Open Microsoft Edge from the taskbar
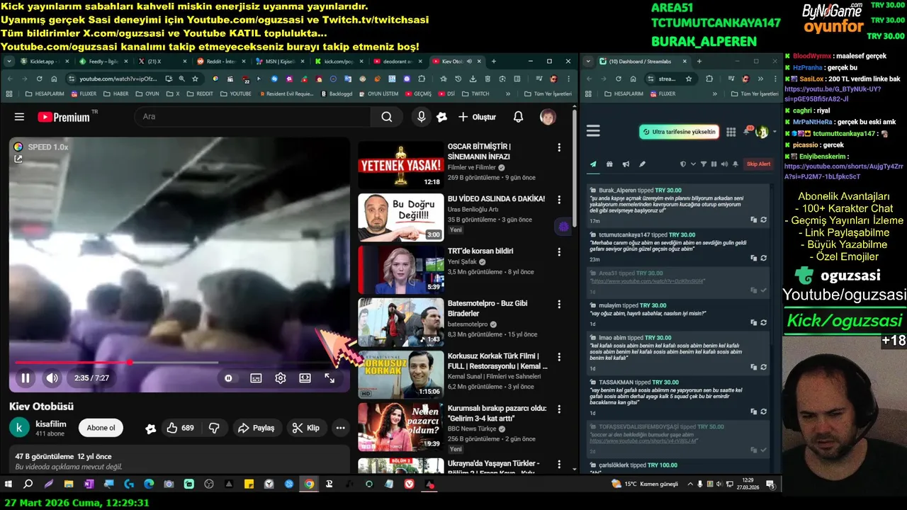907x510 pixels. click(x=149, y=484)
